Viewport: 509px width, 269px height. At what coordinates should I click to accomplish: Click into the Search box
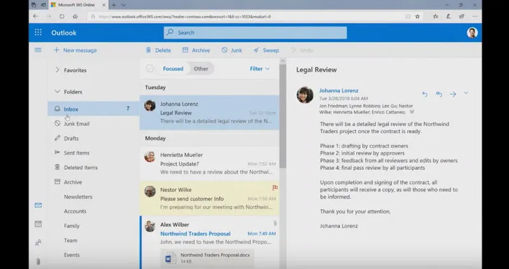[254, 32]
